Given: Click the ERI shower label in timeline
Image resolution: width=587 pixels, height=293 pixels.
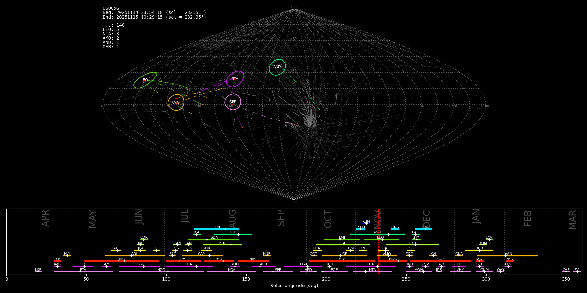Looking at the screenshot, I should click(x=217, y=227).
